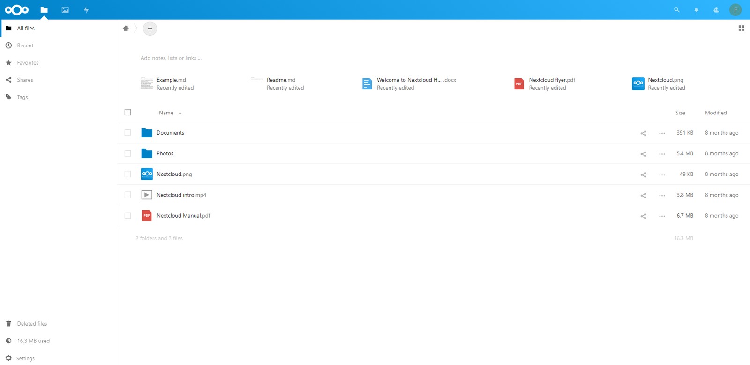
Task: Expand the Settings section in sidebar
Action: [58, 358]
